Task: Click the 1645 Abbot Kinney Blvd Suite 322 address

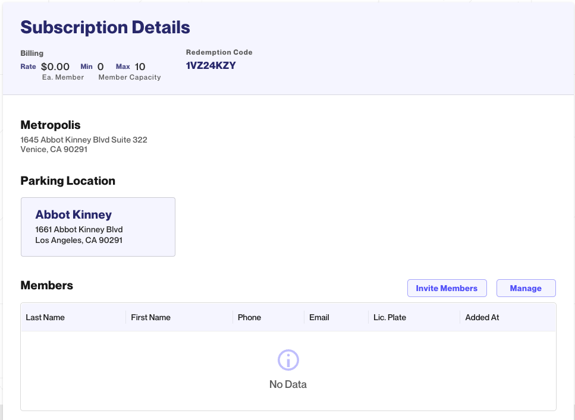Action: pyautogui.click(x=84, y=140)
